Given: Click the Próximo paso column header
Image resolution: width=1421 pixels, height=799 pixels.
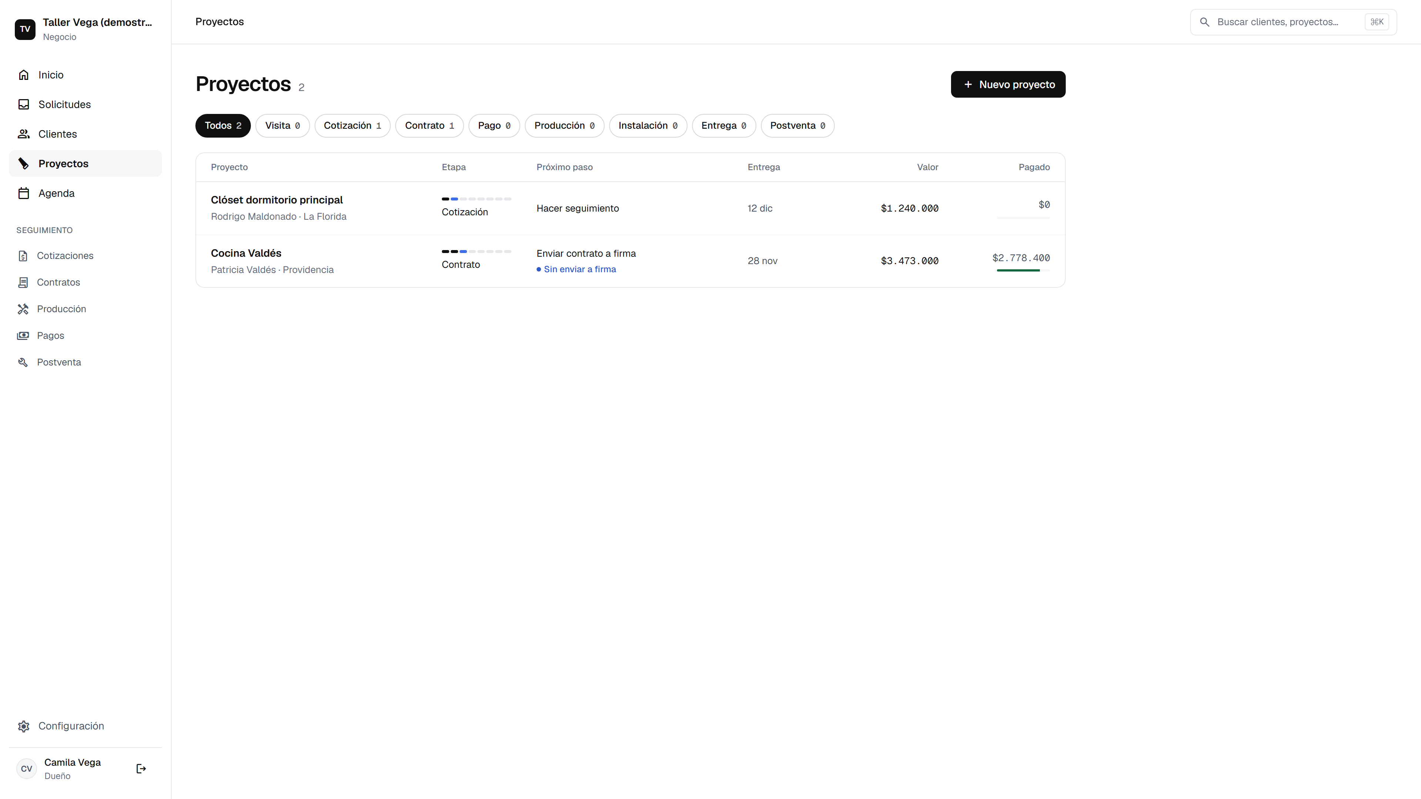Looking at the screenshot, I should click(x=564, y=167).
